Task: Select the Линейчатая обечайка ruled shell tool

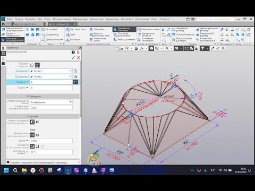Action: coord(124,29)
